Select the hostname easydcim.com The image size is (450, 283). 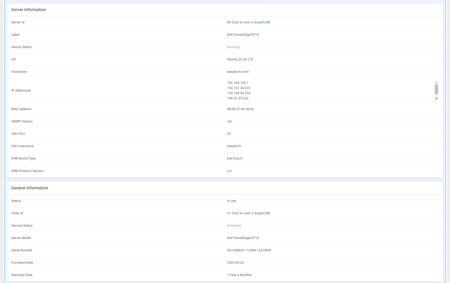238,72
